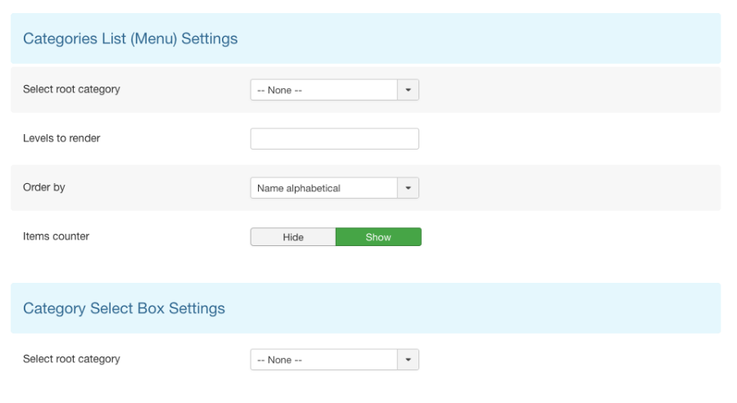Open the -- None -- dropdown under Category Select Box Settings

335,360
